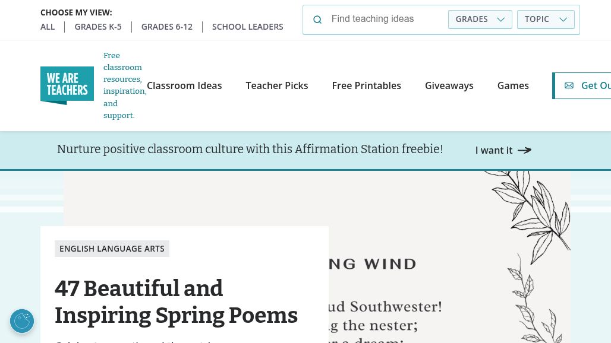Viewport: 611px width, 343px height.
Task: Click the ENGLISH LANGUAGE ARTS category tag
Action: (x=112, y=249)
